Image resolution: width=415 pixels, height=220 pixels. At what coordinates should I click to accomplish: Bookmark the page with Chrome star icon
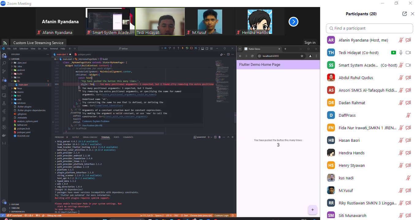[x=302, y=56]
